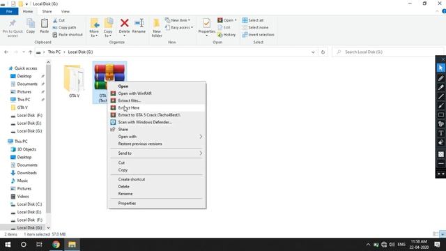This screenshot has height=251, width=446.
Task: Click the taskbar clock
Action: 419,245
